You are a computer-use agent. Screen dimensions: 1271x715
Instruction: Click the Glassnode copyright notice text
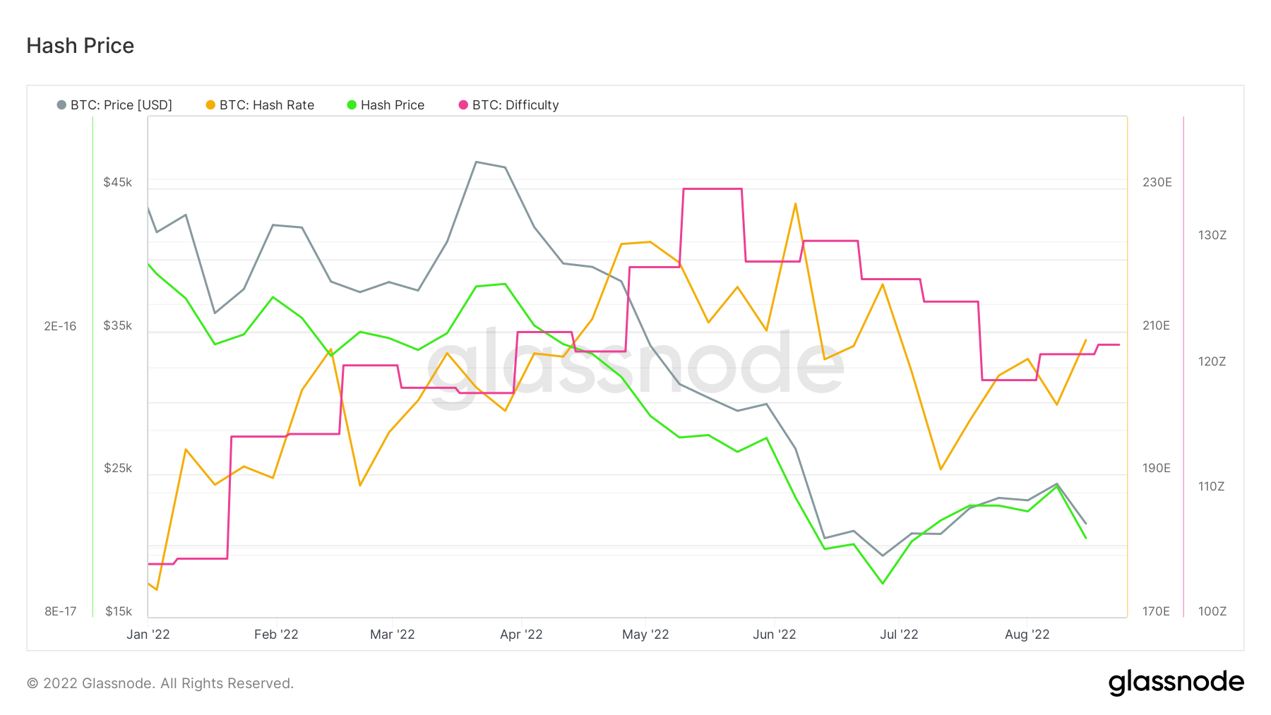[x=160, y=683]
